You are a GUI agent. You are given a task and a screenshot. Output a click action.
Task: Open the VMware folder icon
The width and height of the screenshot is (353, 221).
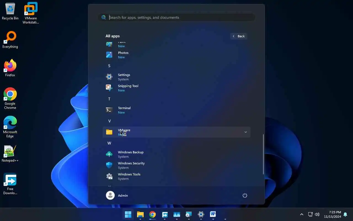109,132
